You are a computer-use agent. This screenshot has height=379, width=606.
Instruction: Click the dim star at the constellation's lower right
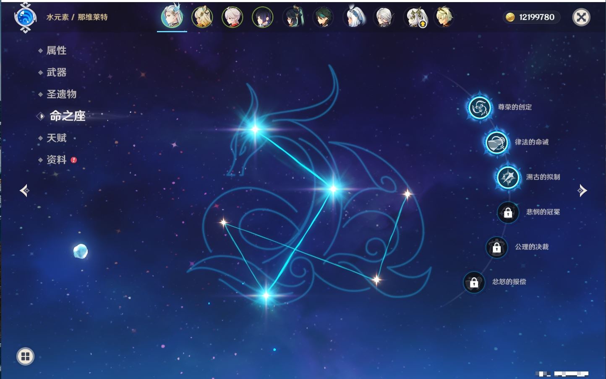376,279
